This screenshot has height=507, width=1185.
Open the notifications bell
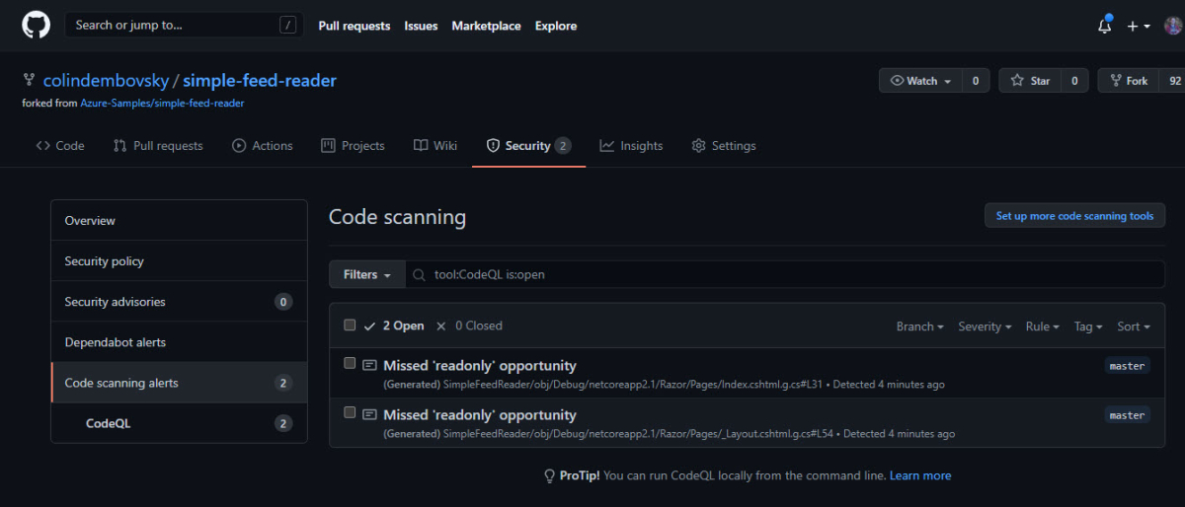point(1104,26)
